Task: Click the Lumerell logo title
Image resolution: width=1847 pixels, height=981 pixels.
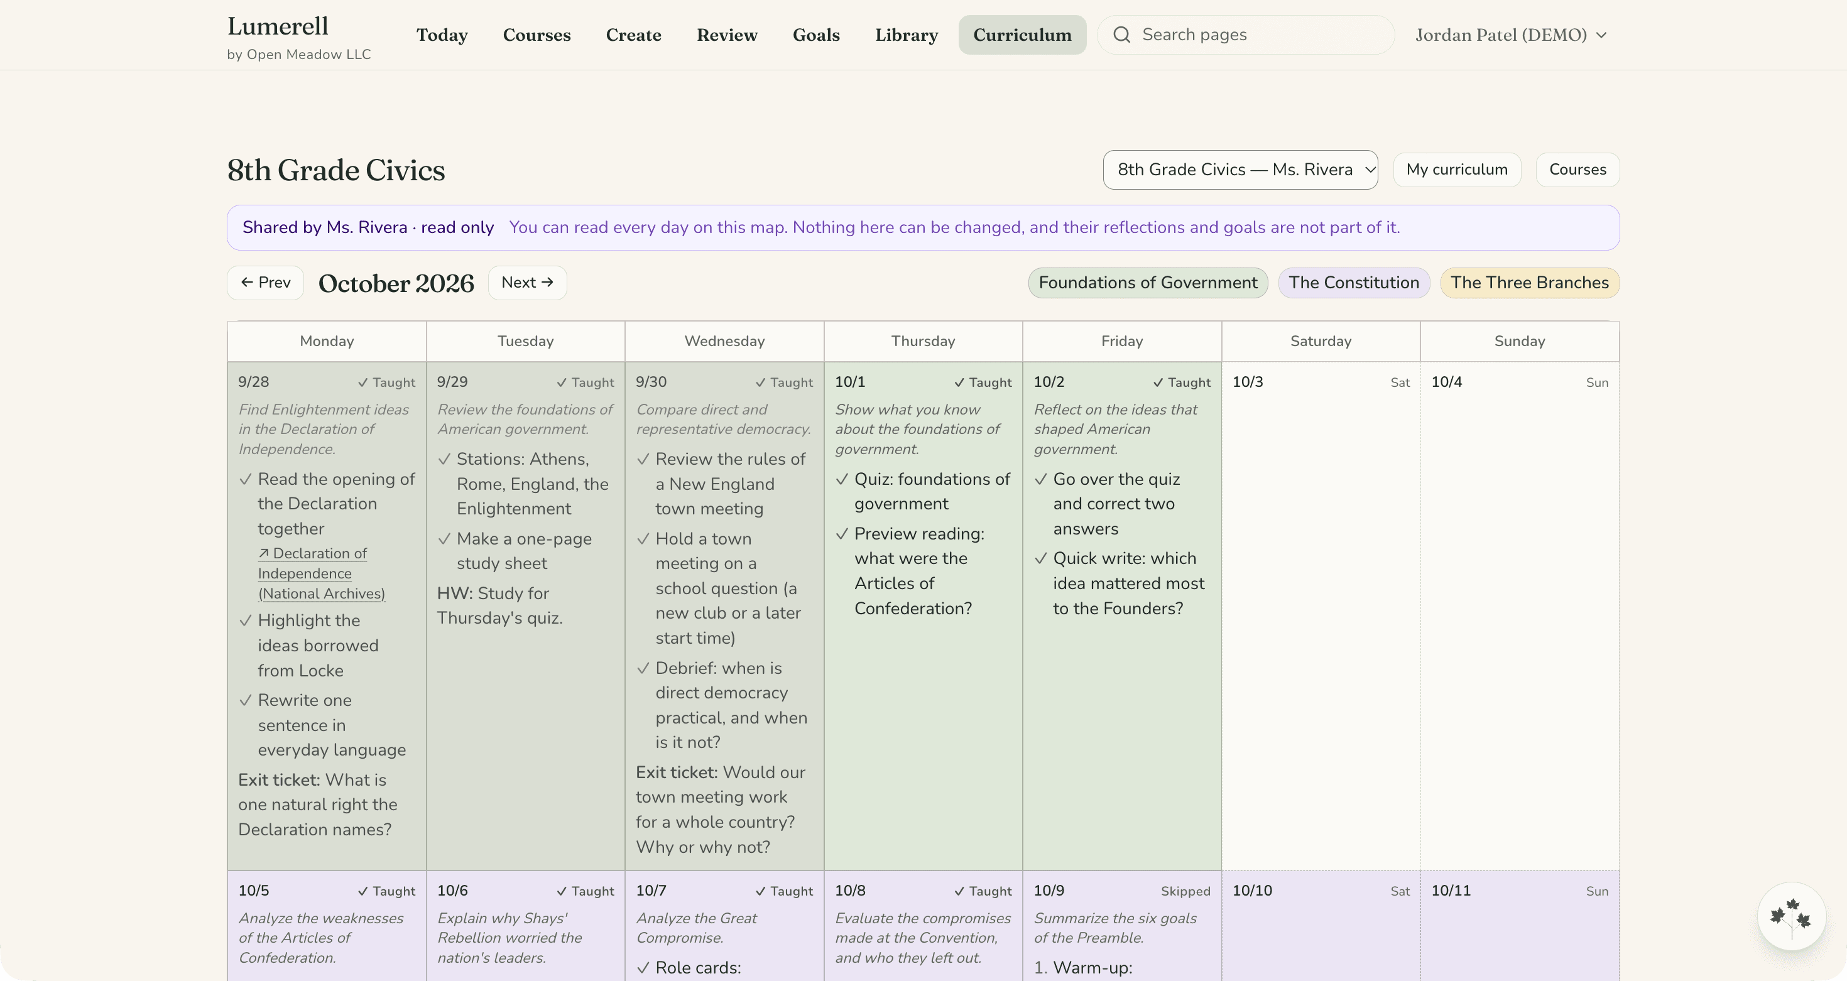Action: (x=278, y=26)
